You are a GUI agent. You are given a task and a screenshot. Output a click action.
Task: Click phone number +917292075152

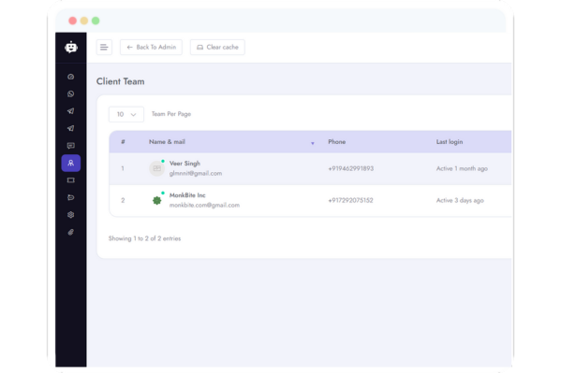(x=350, y=200)
